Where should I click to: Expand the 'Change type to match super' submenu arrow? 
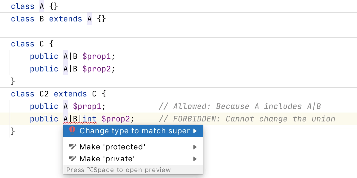(x=195, y=131)
